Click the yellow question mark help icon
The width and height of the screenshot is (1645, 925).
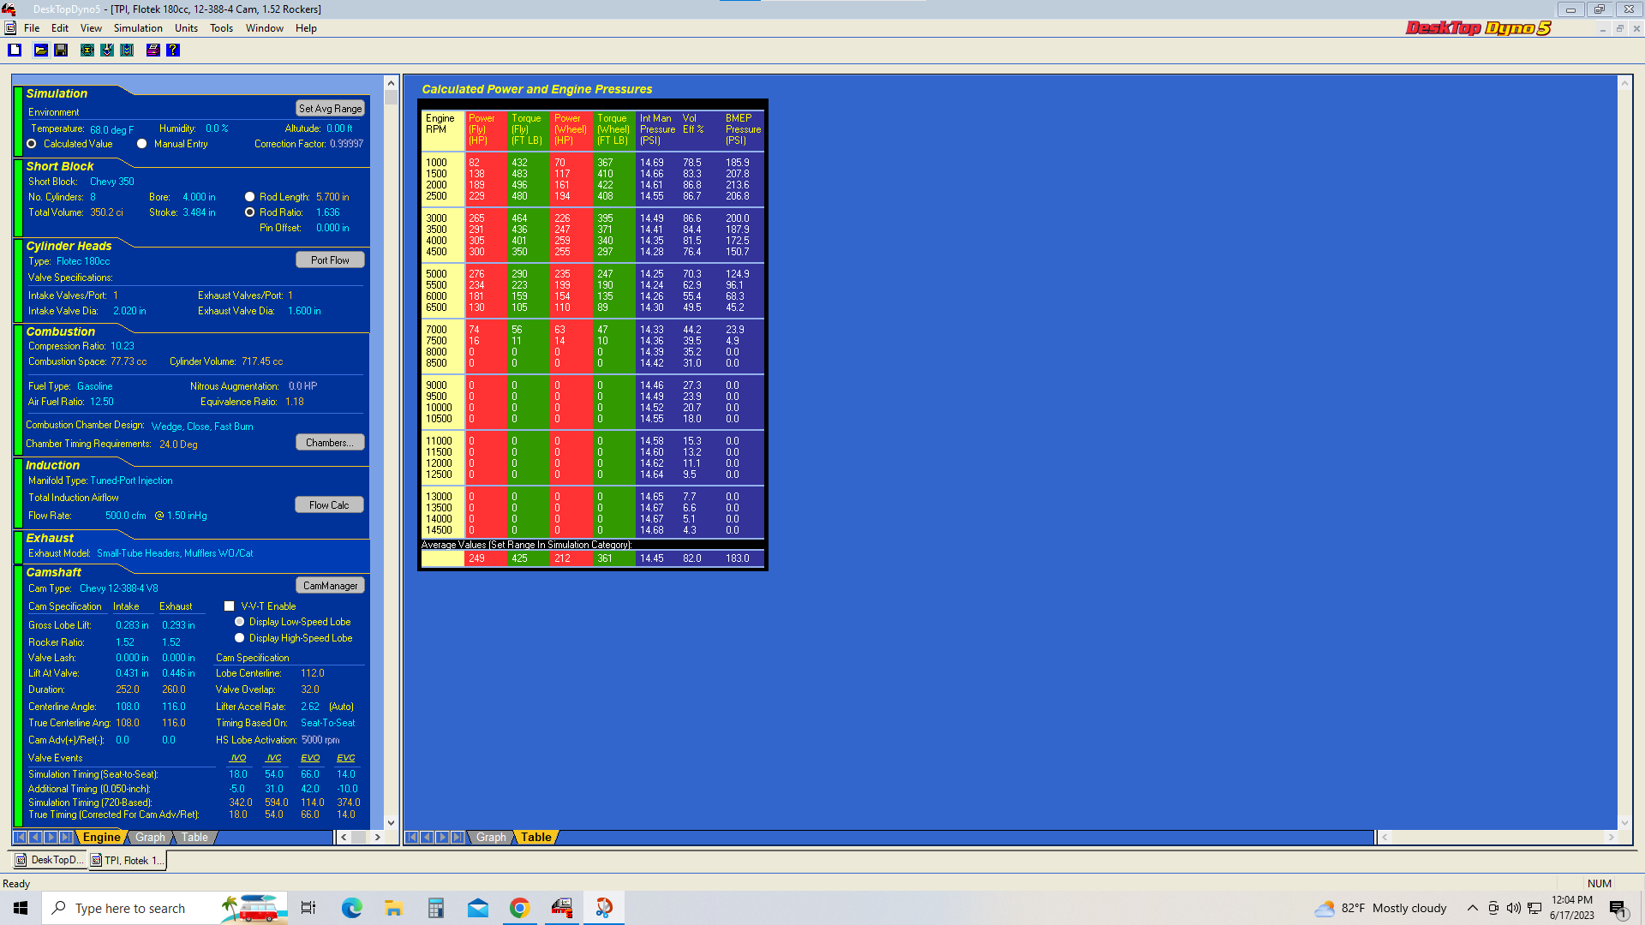point(173,51)
